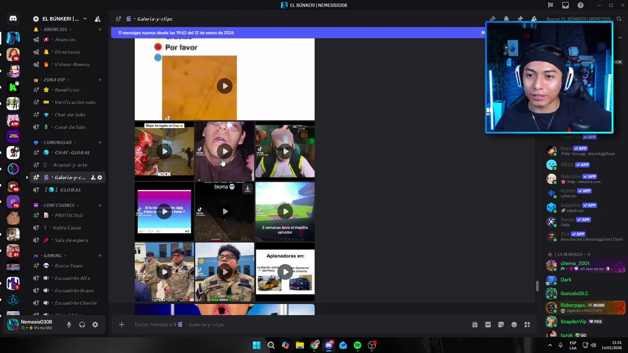
Task: Open the inbox icon in title bar
Action: coord(566,5)
